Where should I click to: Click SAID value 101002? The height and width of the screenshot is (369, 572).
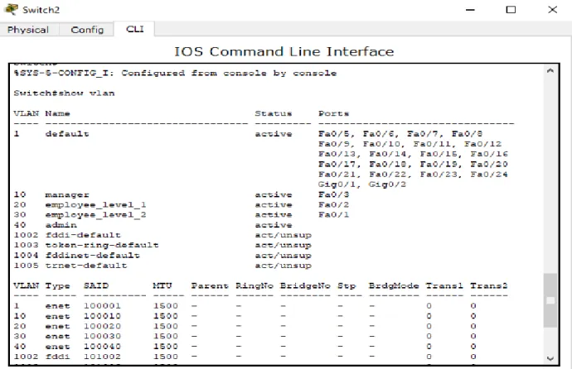point(102,357)
